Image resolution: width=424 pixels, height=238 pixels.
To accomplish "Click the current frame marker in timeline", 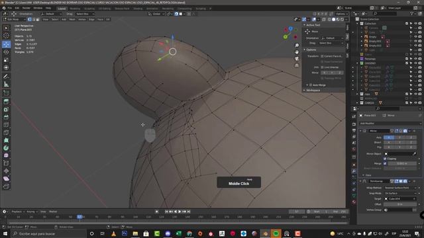I will point(79,217).
